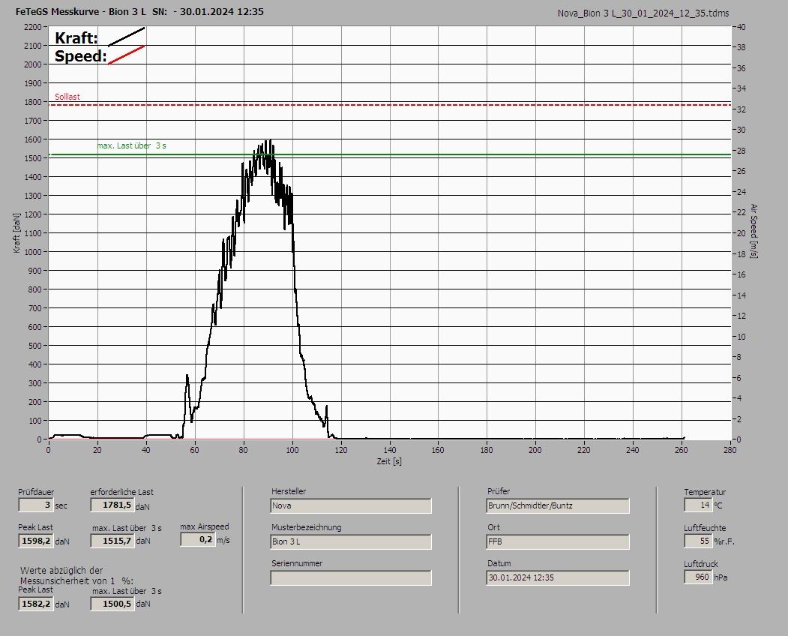Click the Luftfeuchte label
This screenshot has width=788, height=636.
pyautogui.click(x=705, y=529)
